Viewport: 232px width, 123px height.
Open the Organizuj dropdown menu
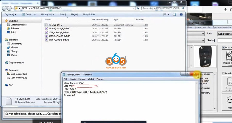tap(11, 14)
